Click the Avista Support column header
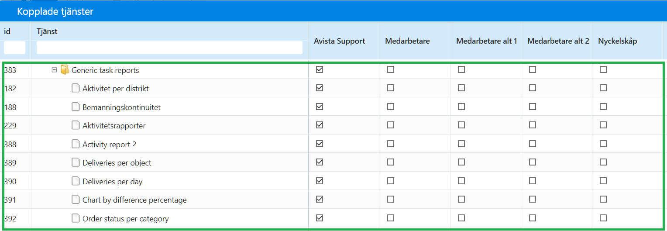This screenshot has height=231, width=667. [340, 41]
